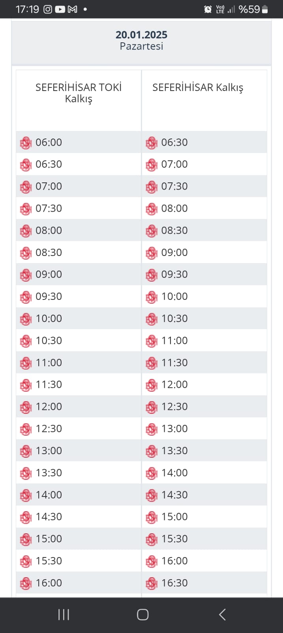Open the recent apps overview
This screenshot has width=283, height=633.
pos(64,614)
